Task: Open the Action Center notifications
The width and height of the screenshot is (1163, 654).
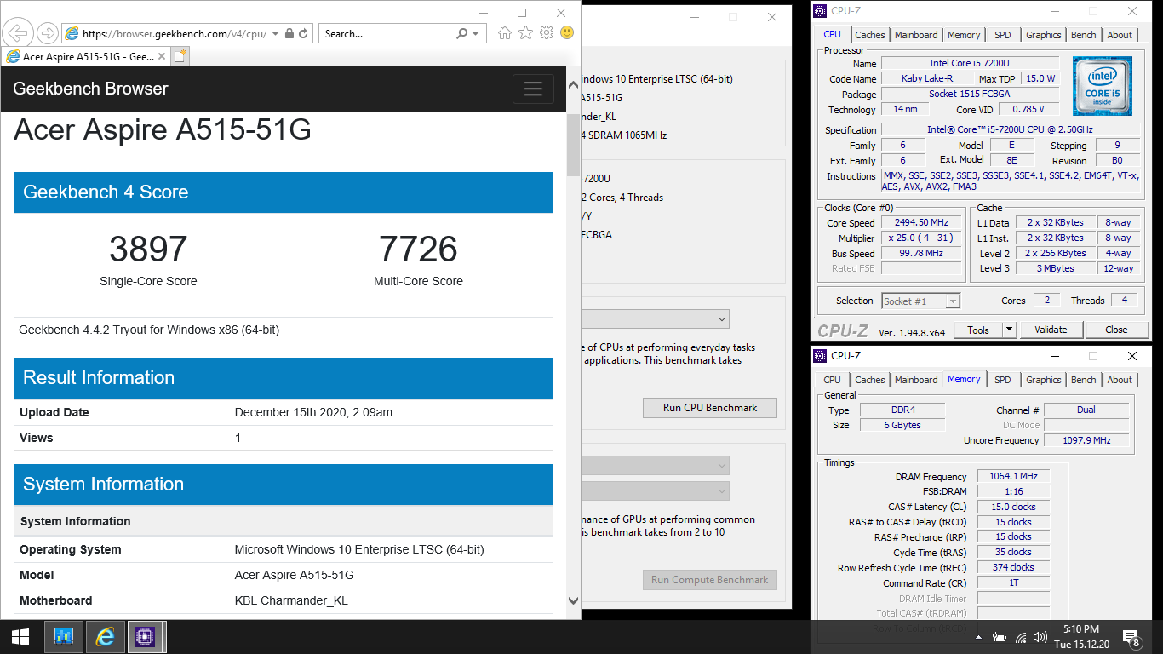Action: (1132, 637)
